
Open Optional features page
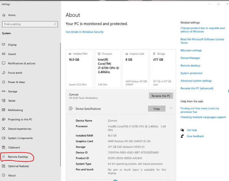coord(18,166)
